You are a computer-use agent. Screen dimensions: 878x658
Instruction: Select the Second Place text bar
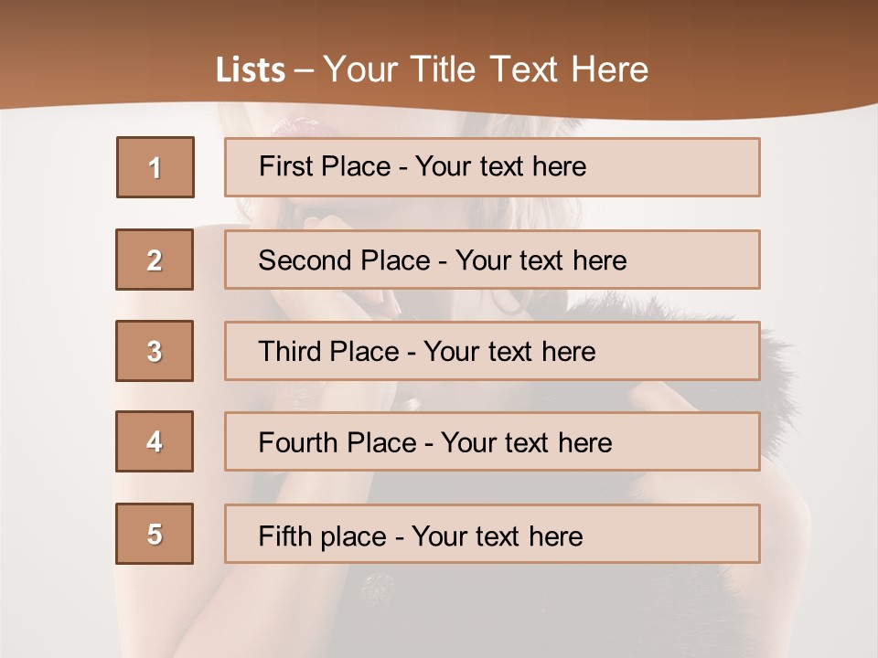pyautogui.click(x=492, y=260)
